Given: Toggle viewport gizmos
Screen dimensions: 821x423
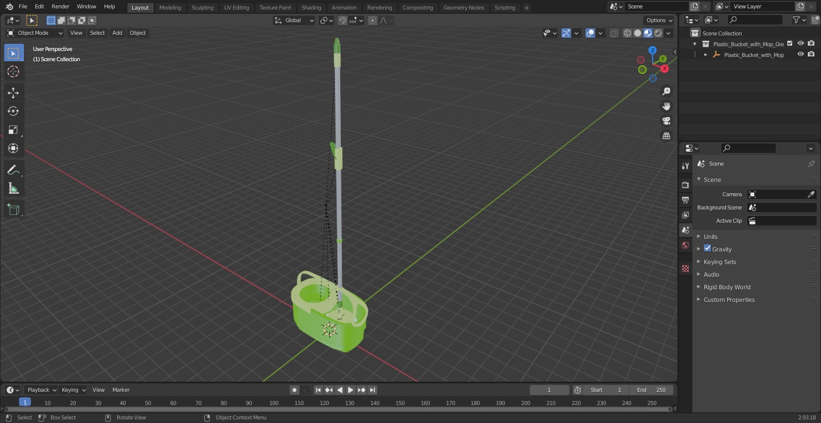Looking at the screenshot, I should click(x=566, y=33).
